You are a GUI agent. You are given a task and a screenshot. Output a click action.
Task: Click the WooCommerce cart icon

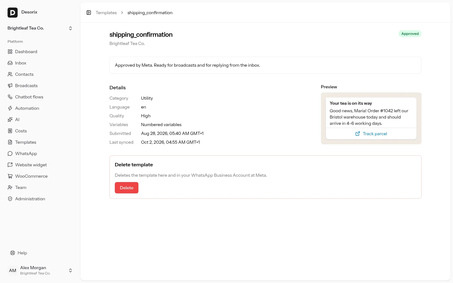tap(10, 176)
